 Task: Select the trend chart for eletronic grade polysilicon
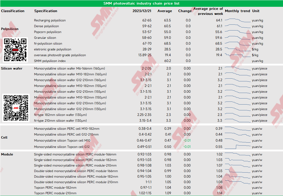(236, 49)
